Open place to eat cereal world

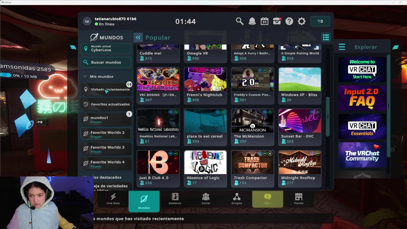click(205, 127)
